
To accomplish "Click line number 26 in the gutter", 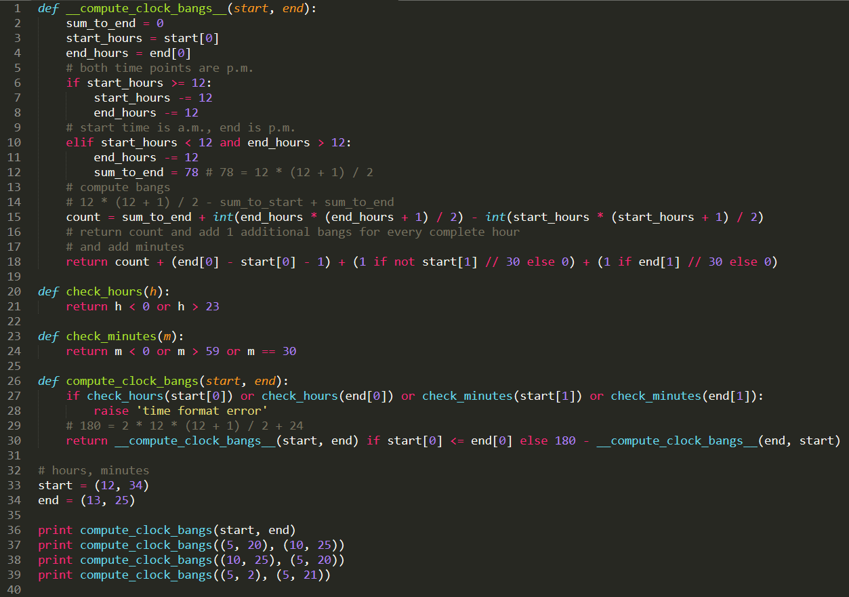I will (14, 381).
